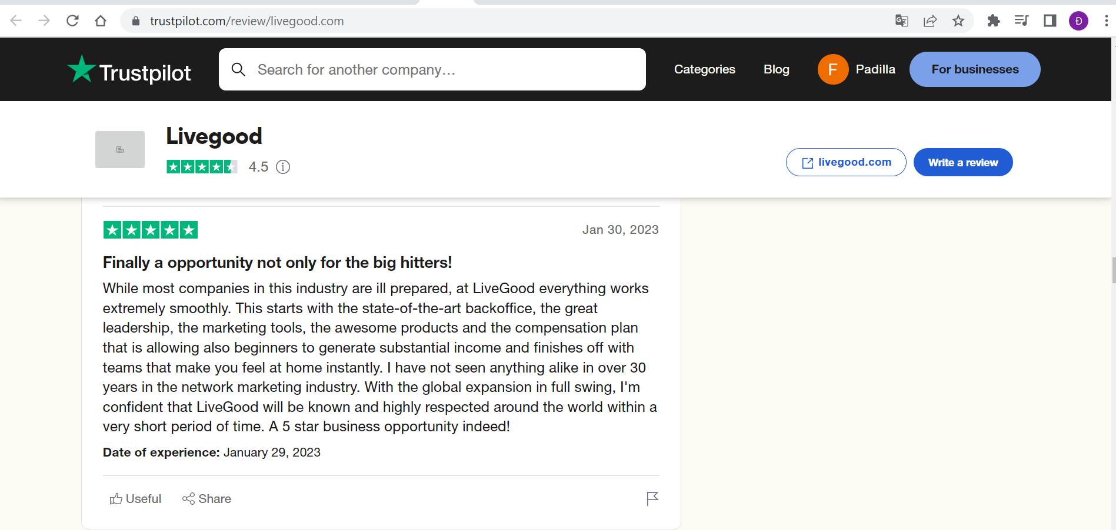Visit the livegood.com website link
The height and width of the screenshot is (530, 1116).
[846, 162]
